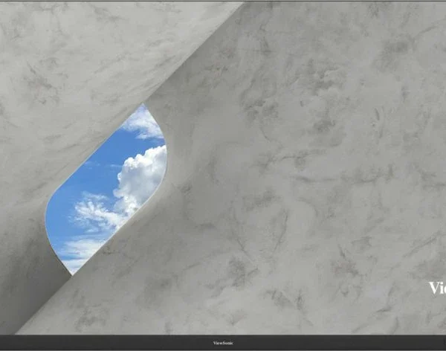Click the thin dark border at the screen top

(223, 1)
